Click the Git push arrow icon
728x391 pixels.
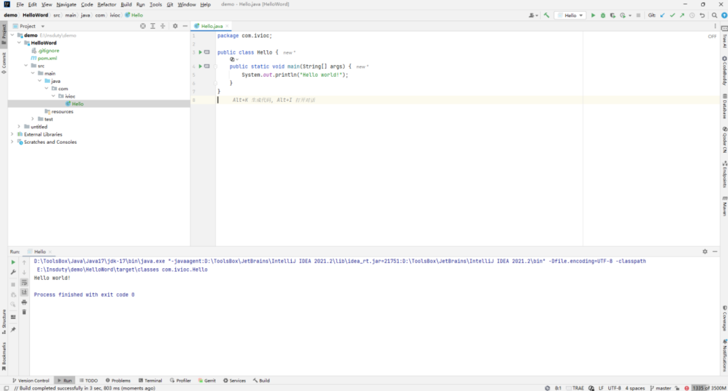[x=682, y=15]
